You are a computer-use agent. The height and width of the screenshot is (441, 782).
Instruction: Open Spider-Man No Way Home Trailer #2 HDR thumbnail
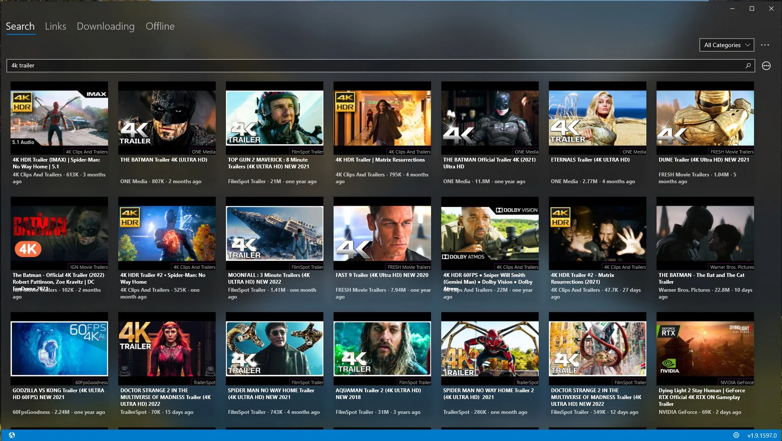click(x=167, y=233)
